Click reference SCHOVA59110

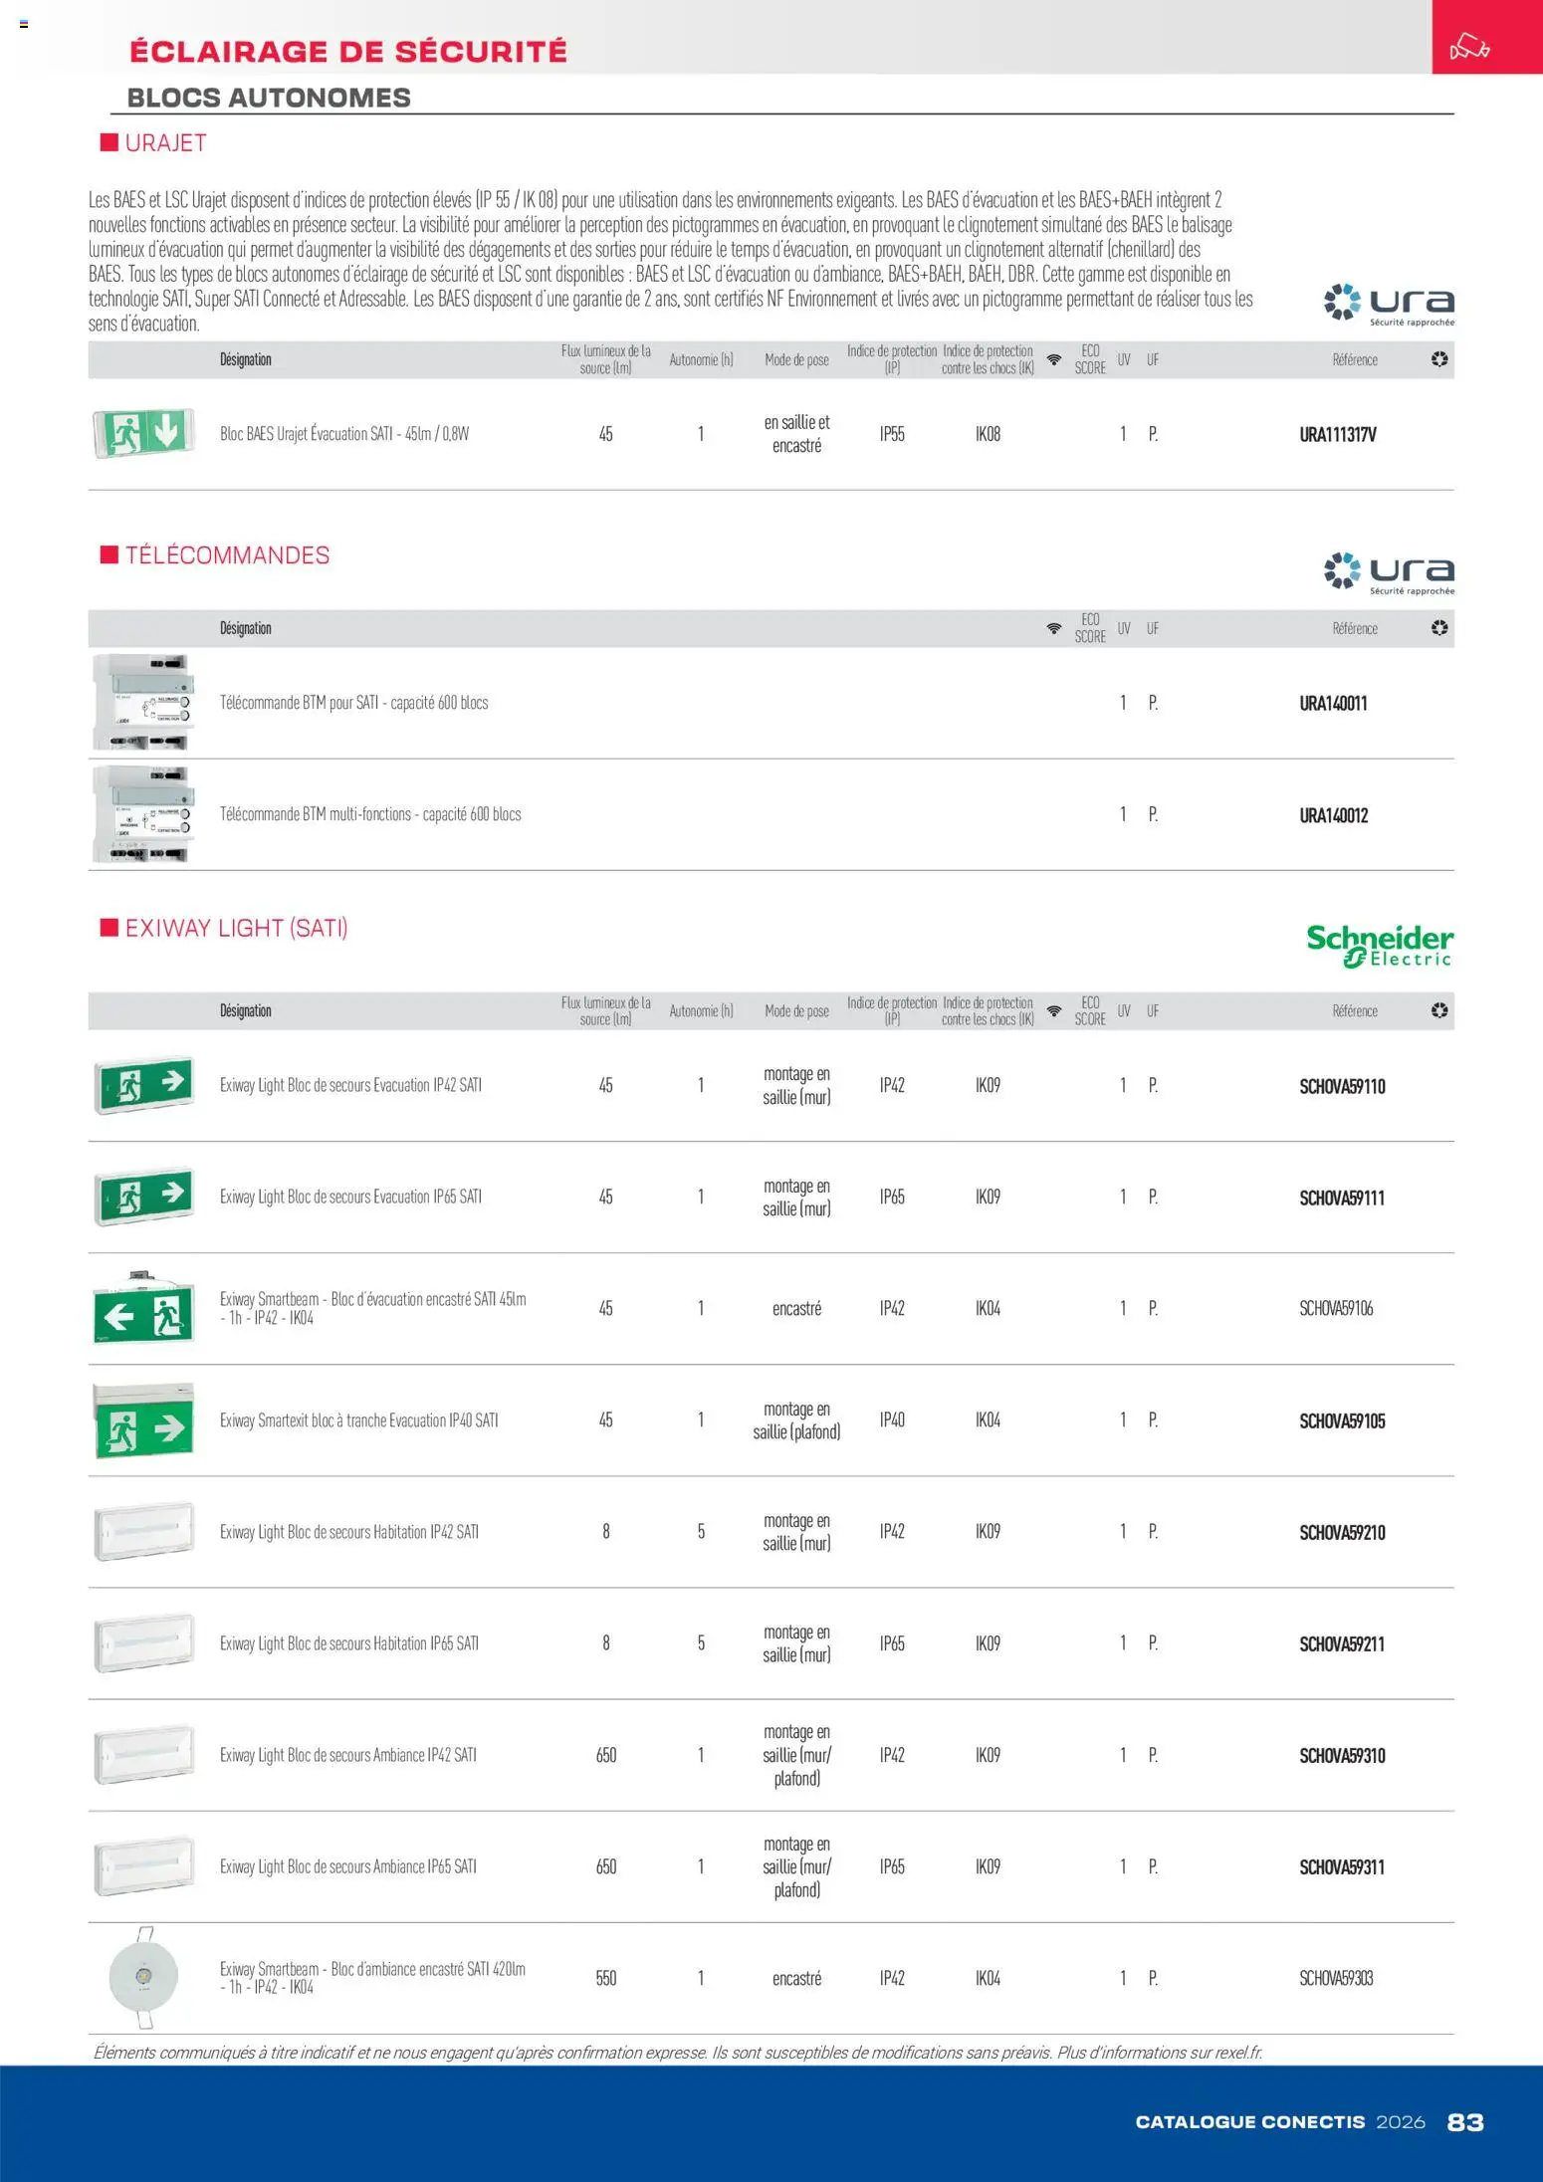click(x=1341, y=1086)
